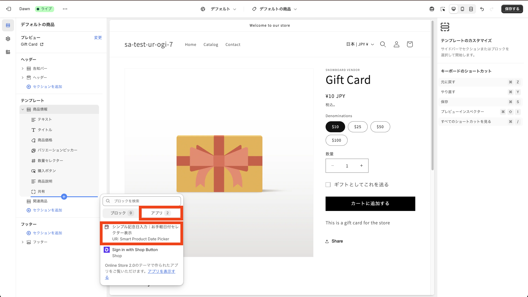The image size is (528, 297).
Task: Click the cart icon in store header
Action: pos(410,44)
